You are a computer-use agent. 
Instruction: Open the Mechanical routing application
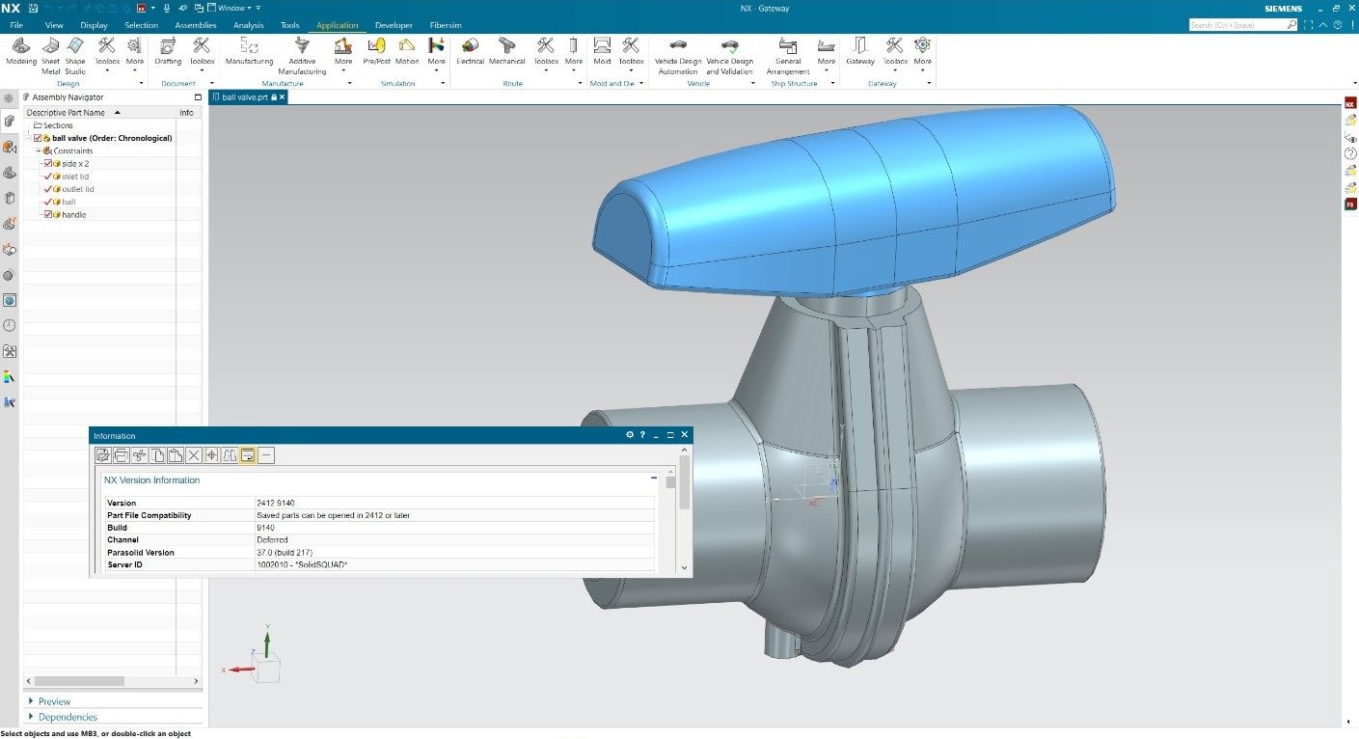click(x=506, y=52)
